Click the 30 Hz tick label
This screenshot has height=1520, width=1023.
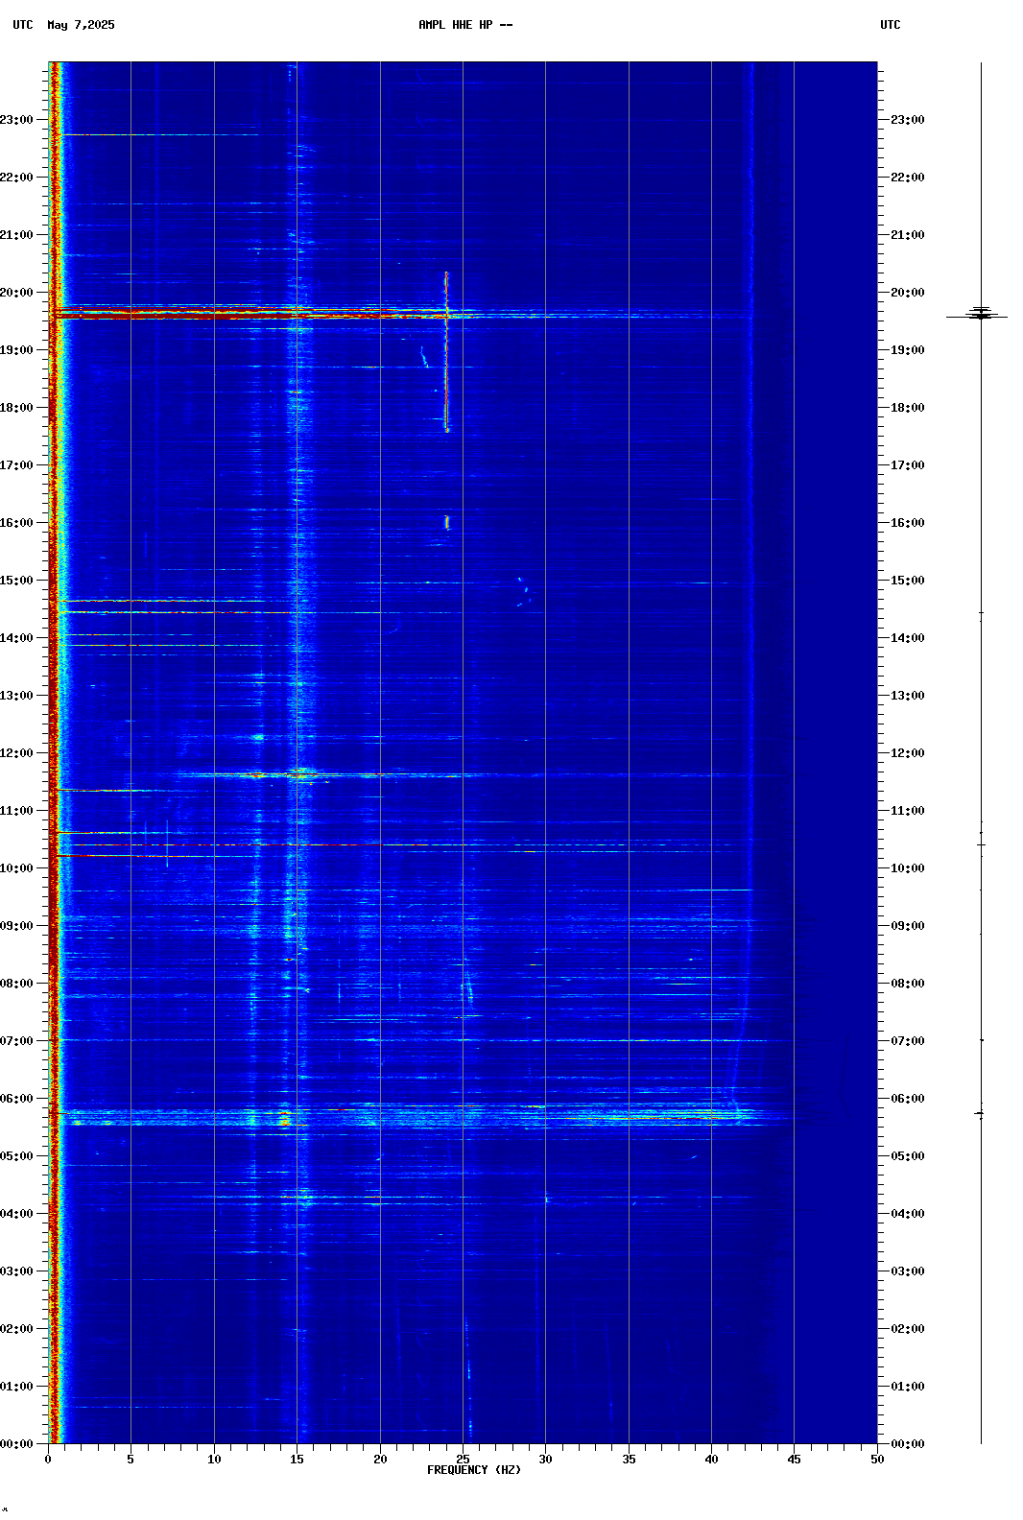545,1460
